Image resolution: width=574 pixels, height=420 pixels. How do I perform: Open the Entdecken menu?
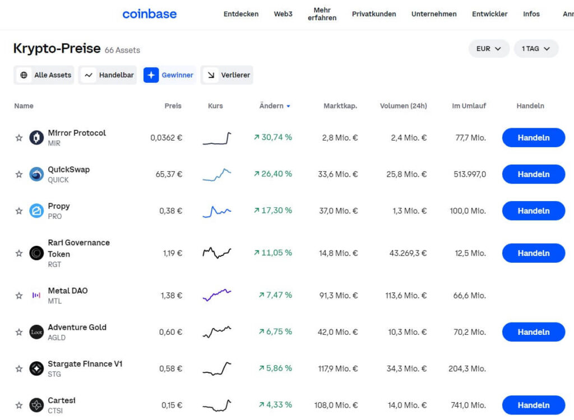[241, 14]
